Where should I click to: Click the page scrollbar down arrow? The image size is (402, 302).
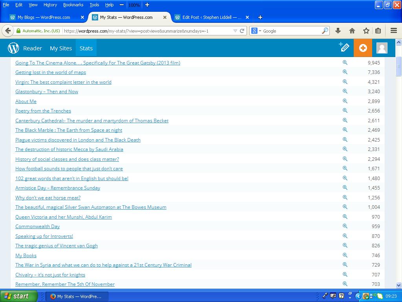398,285
